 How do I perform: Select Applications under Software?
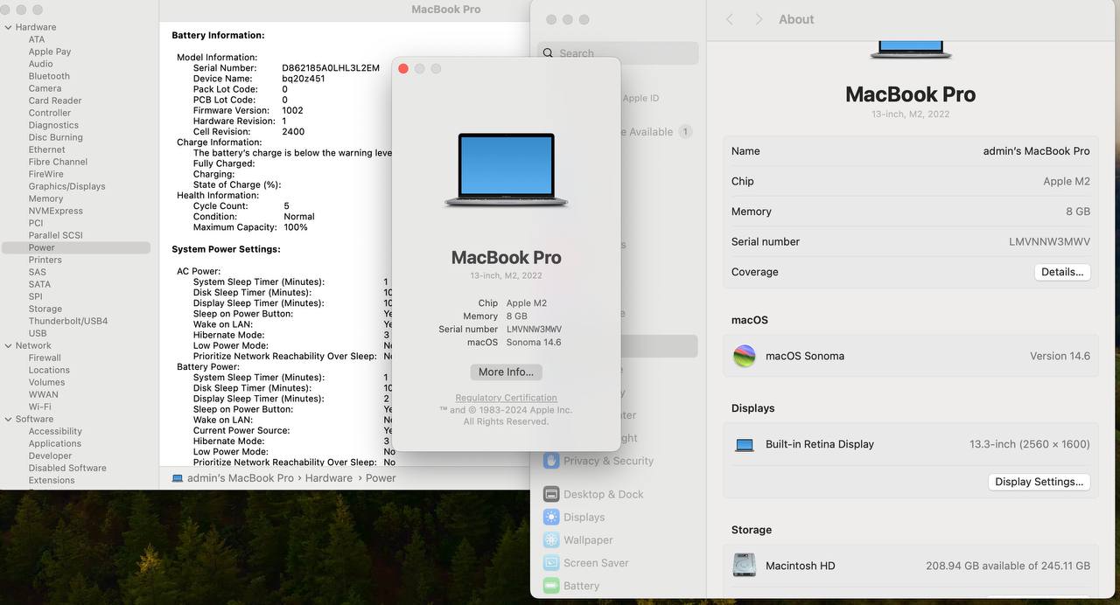click(x=55, y=443)
